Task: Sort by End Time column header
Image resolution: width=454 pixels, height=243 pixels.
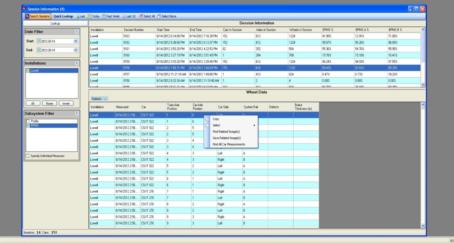Action: pos(205,30)
